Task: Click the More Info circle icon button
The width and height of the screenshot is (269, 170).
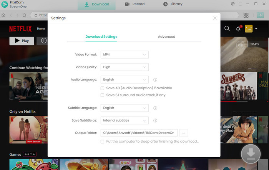Action: click(x=43, y=41)
